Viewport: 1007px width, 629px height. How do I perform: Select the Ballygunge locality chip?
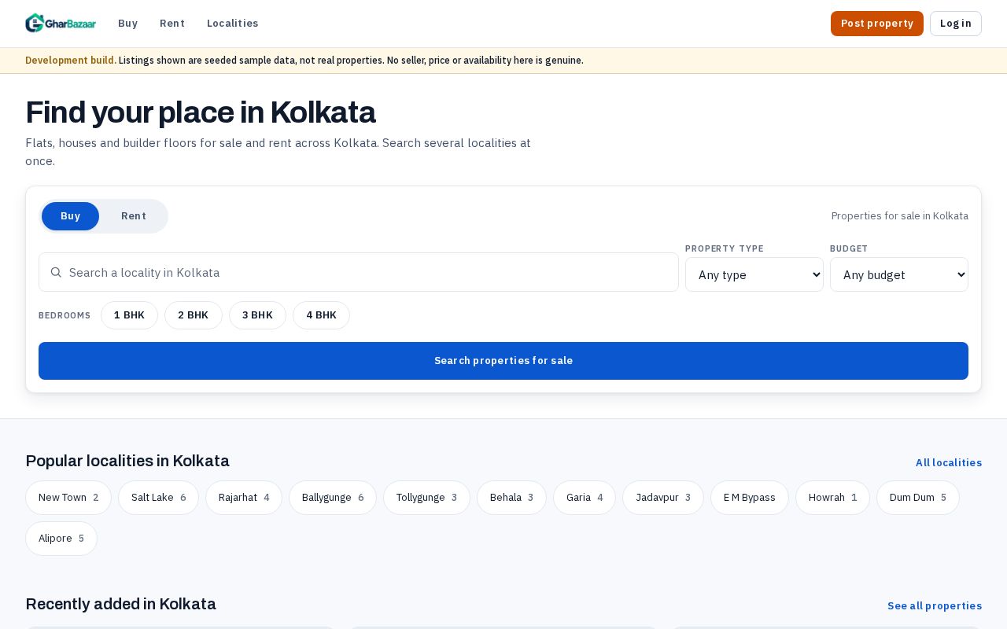click(x=333, y=498)
